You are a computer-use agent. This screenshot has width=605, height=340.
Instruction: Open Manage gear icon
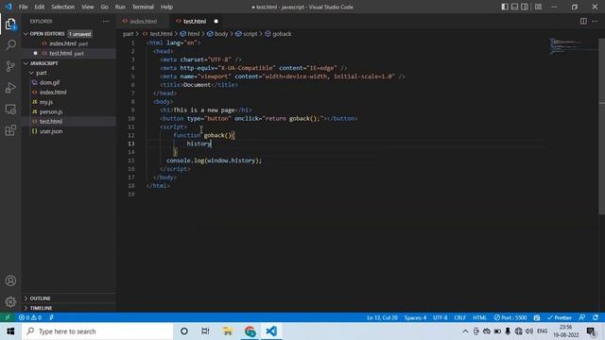click(x=10, y=302)
